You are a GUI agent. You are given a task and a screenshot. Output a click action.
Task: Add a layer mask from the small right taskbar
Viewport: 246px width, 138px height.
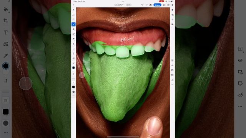pos(173,70)
